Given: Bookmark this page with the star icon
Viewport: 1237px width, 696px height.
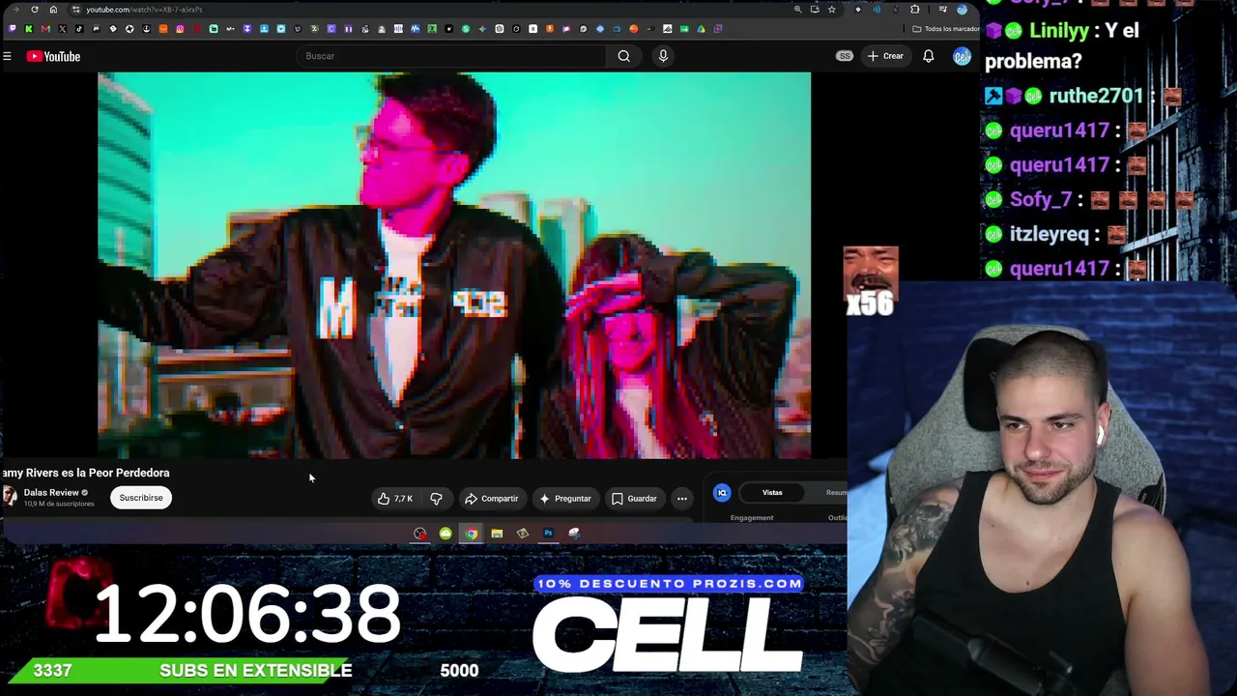Looking at the screenshot, I should click(831, 10).
